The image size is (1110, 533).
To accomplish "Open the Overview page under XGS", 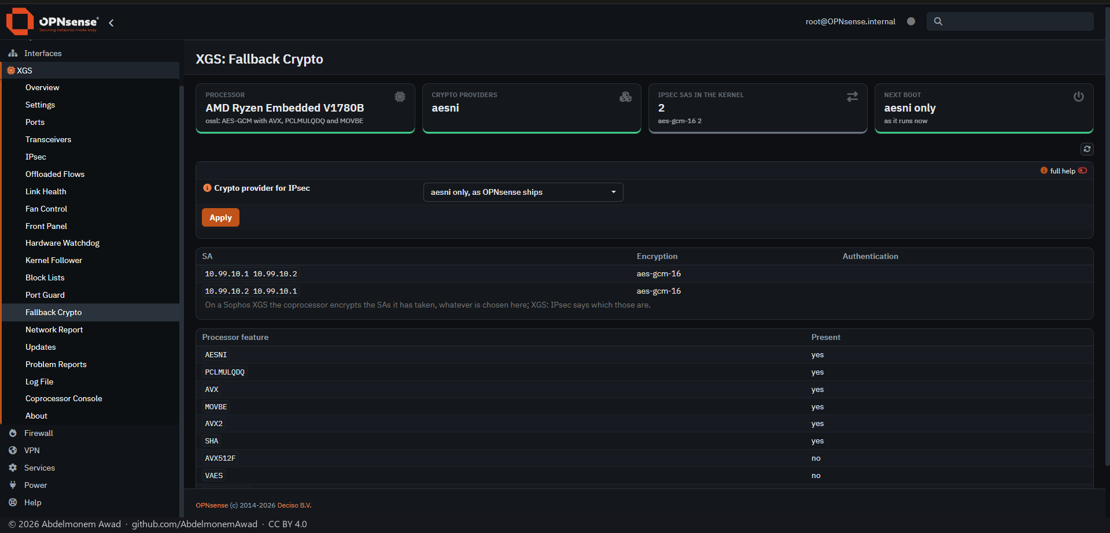I will [42, 87].
